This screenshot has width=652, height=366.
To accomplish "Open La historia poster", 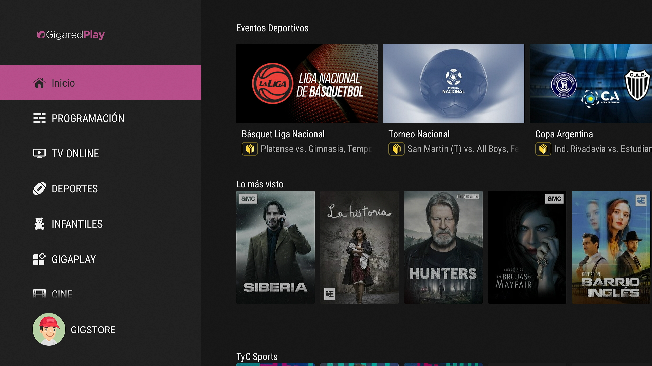I will coord(359,247).
